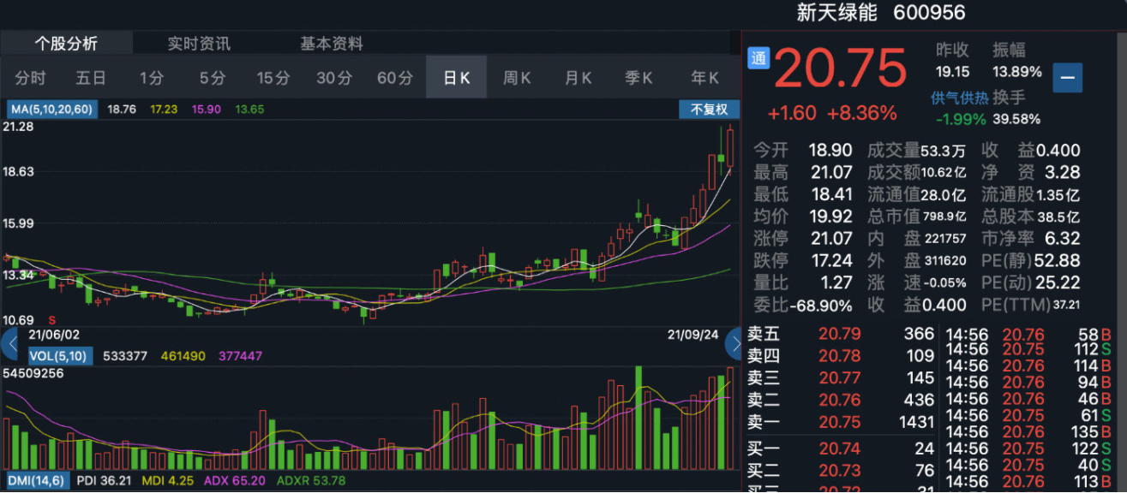Click the ADX 65.20 indicator value

tap(235, 481)
